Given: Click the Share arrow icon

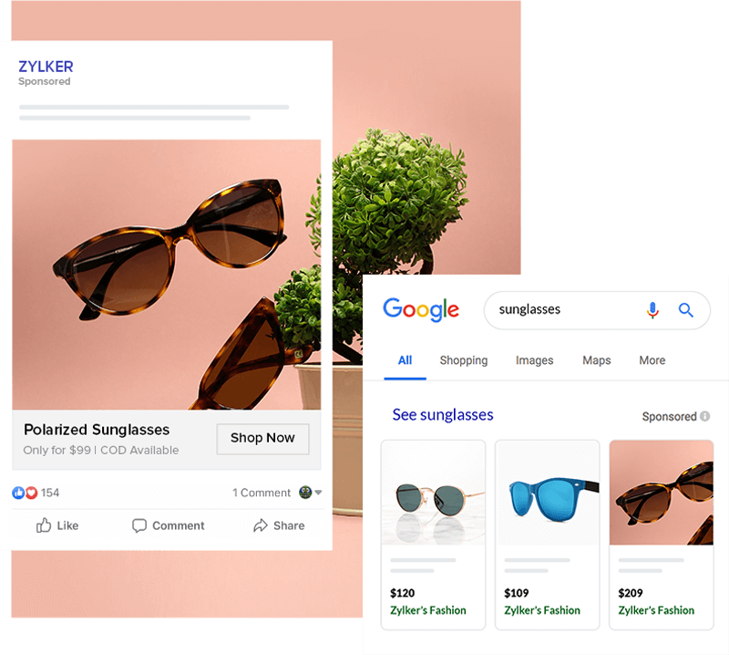Looking at the screenshot, I should click(261, 525).
